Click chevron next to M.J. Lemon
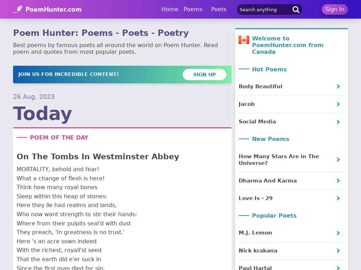361x270 pixels. (338, 233)
